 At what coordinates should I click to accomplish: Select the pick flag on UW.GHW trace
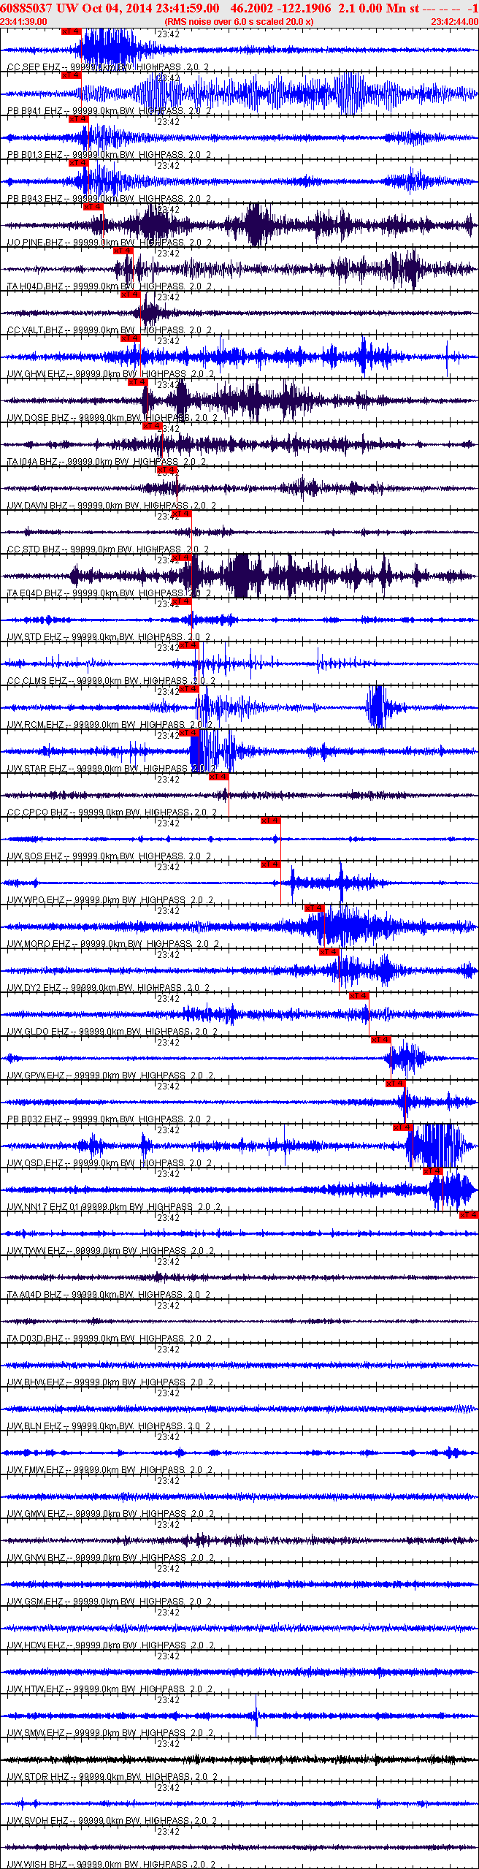click(130, 338)
